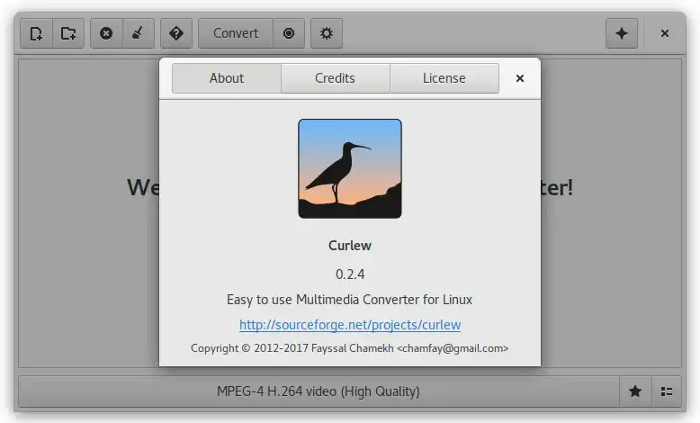
Task: Click the Add File icon in toolbar
Action: tap(37, 33)
